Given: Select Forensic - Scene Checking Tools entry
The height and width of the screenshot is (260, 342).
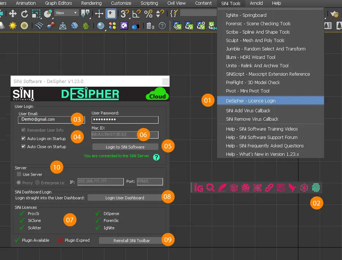Looking at the screenshot, I should 271,23.
